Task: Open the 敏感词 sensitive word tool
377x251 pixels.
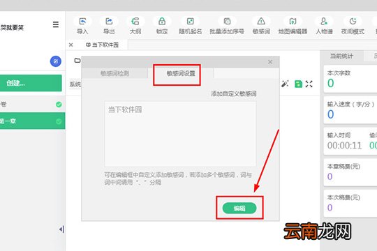Action: click(261, 26)
